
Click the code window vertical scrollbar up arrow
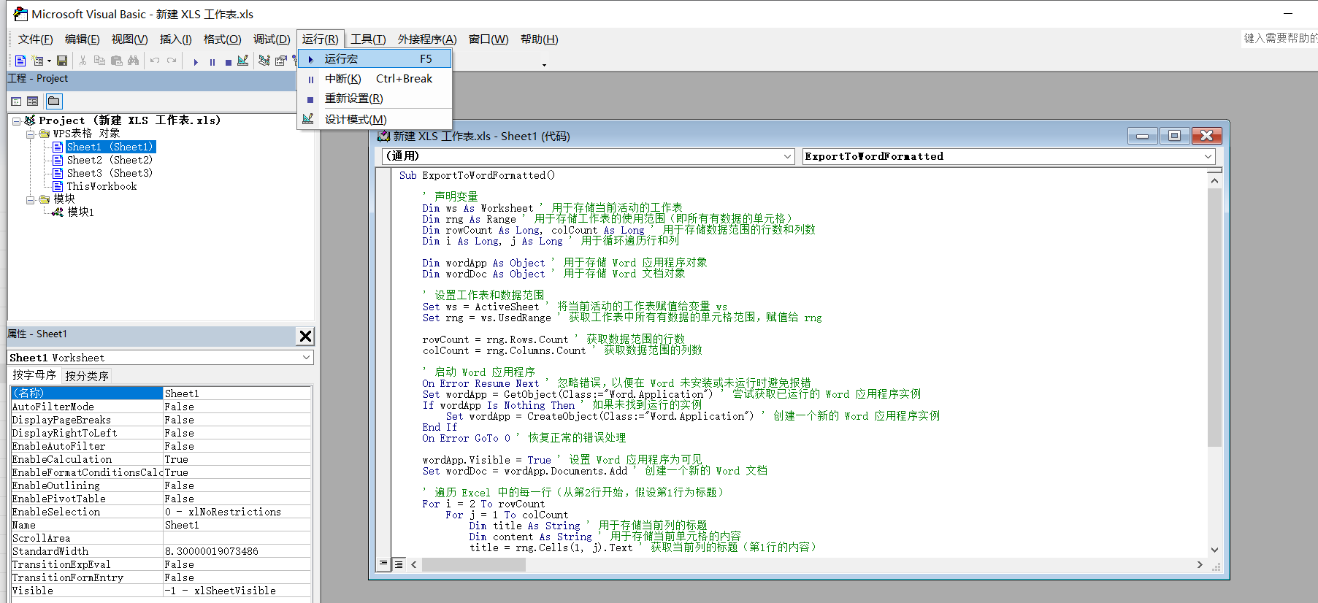(x=1214, y=180)
